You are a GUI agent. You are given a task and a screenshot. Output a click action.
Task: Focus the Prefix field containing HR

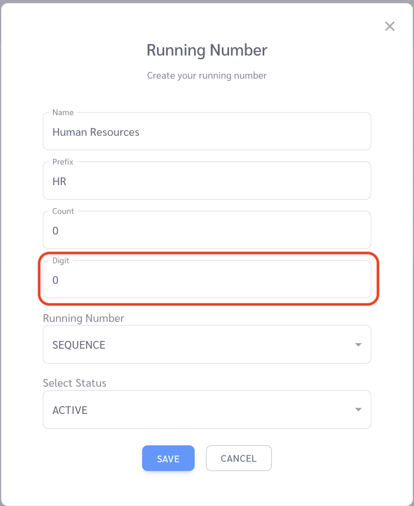pos(207,180)
